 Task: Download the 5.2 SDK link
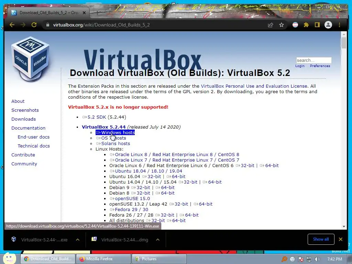(94, 117)
